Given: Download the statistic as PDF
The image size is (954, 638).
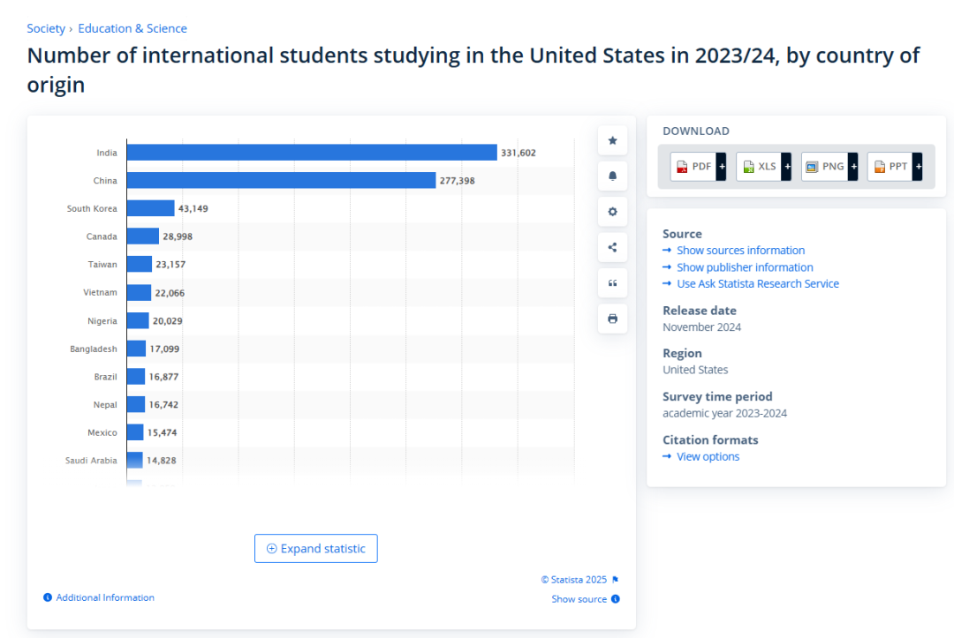Looking at the screenshot, I should click(698, 166).
